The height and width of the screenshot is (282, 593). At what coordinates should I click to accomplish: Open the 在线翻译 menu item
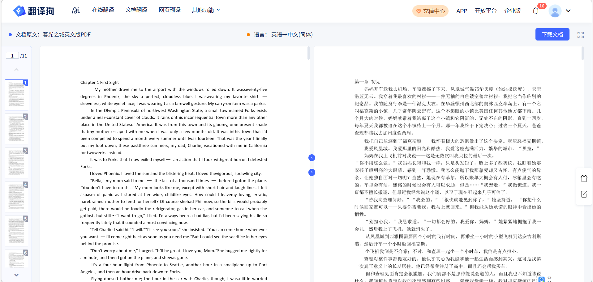click(103, 10)
